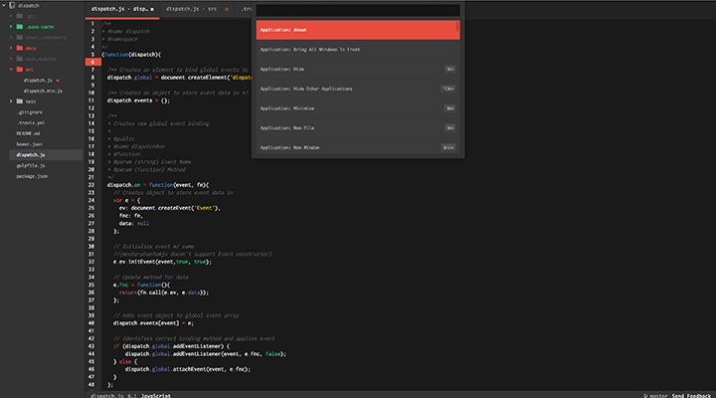Open the .travis.yml file

[31, 123]
